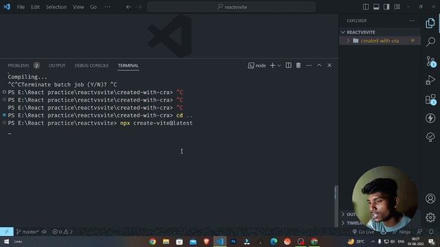Add a new terminal with plus icon

click(272, 65)
